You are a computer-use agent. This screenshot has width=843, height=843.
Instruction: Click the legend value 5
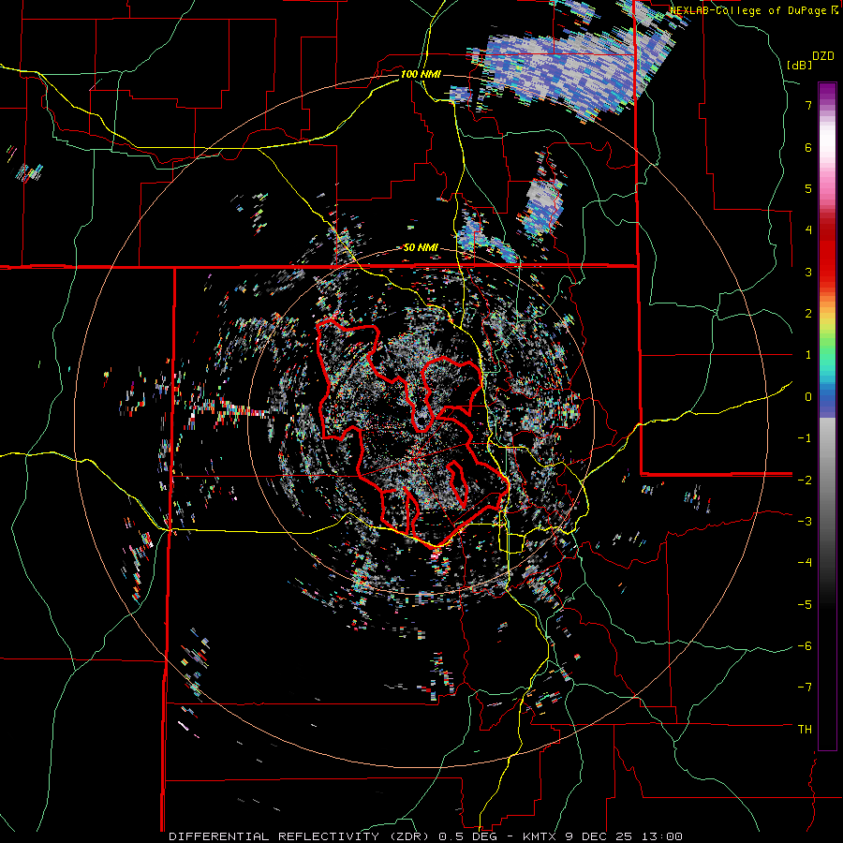808,188
